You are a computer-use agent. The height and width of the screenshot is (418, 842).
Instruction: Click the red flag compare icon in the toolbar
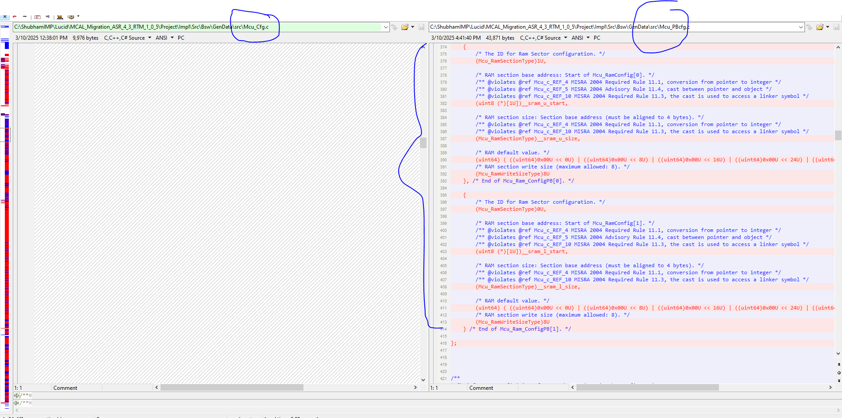click(x=15, y=17)
